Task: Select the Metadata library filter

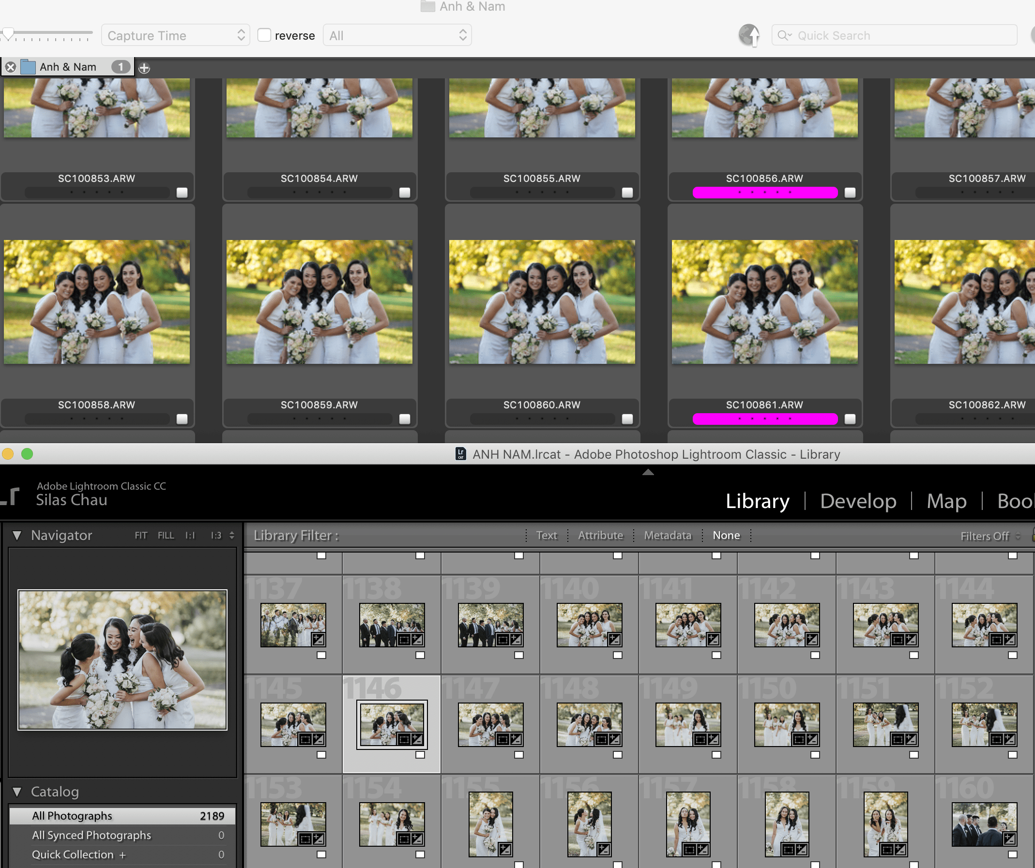Action: 668,536
